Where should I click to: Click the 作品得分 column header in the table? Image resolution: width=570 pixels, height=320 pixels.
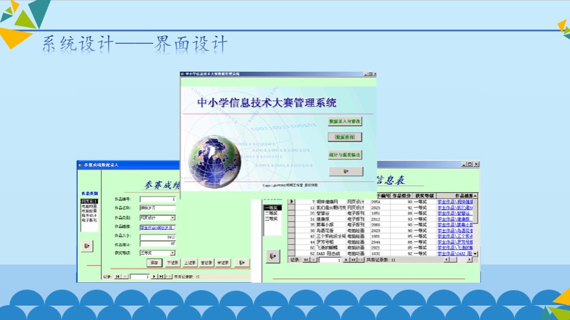(401, 196)
